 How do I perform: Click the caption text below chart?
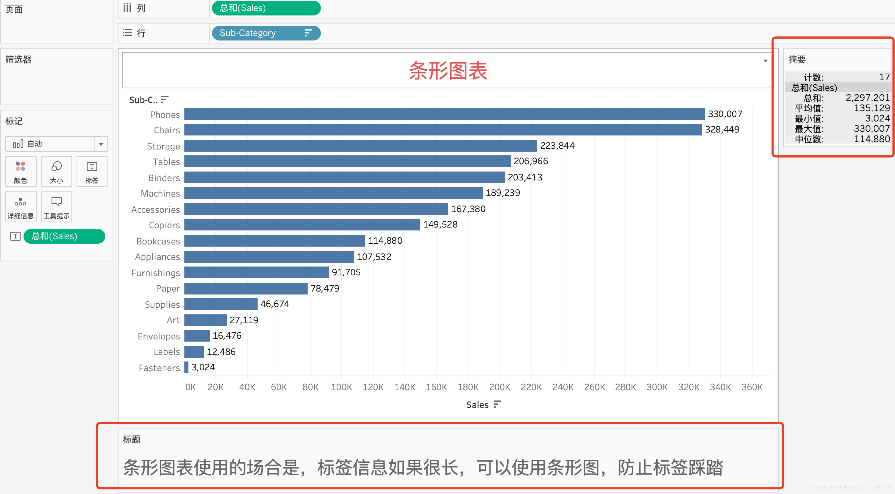point(423,467)
